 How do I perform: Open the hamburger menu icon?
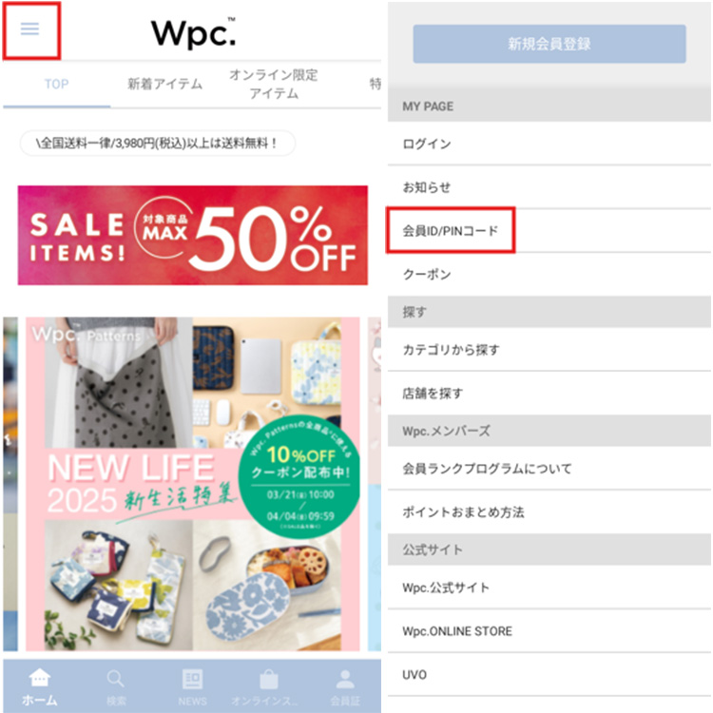point(30,29)
